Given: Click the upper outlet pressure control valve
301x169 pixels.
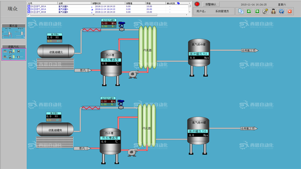Looking at the screenshot, I should [122, 26].
